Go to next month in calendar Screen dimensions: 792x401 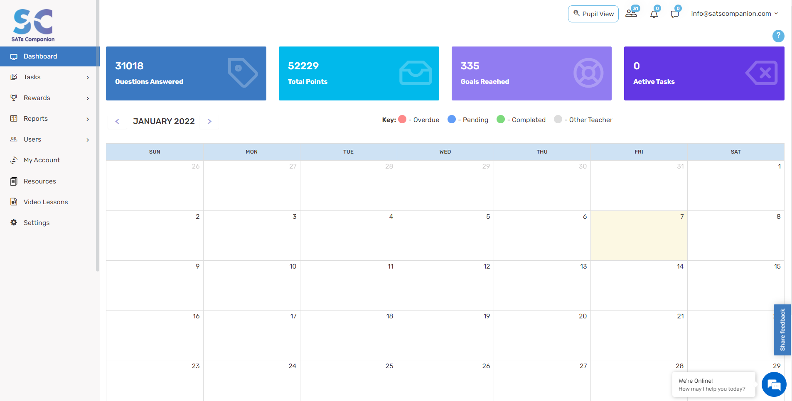pos(209,122)
